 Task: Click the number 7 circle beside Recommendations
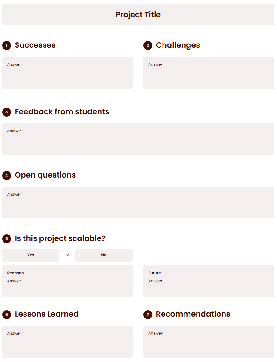coord(148,314)
